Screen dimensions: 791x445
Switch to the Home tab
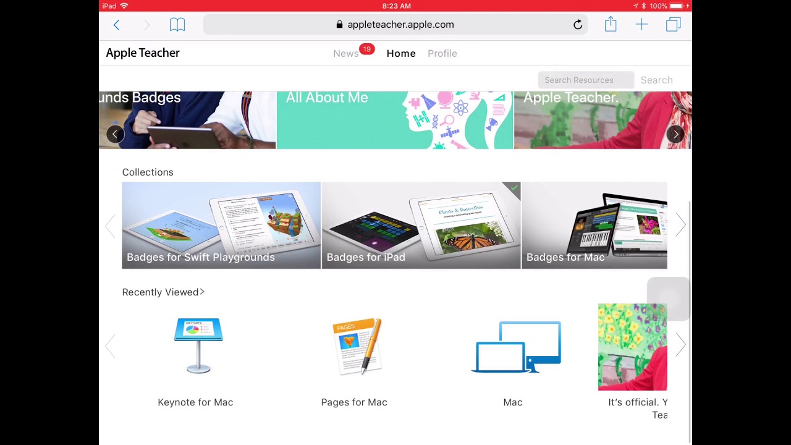[401, 53]
